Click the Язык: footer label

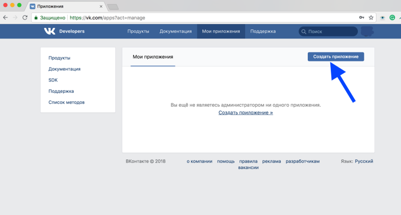pos(347,161)
